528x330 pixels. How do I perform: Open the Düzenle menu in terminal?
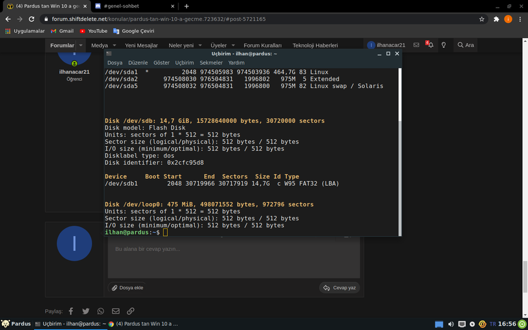138,63
